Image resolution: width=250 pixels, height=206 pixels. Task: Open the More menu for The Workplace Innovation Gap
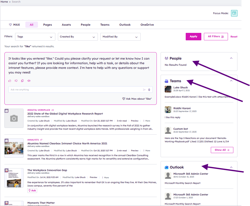click(105, 177)
